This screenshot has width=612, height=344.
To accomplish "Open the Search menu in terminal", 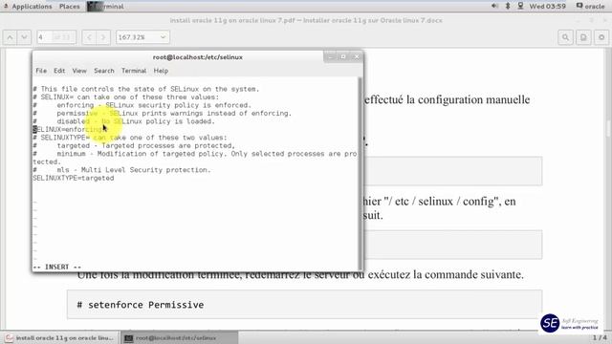I will pyautogui.click(x=104, y=71).
